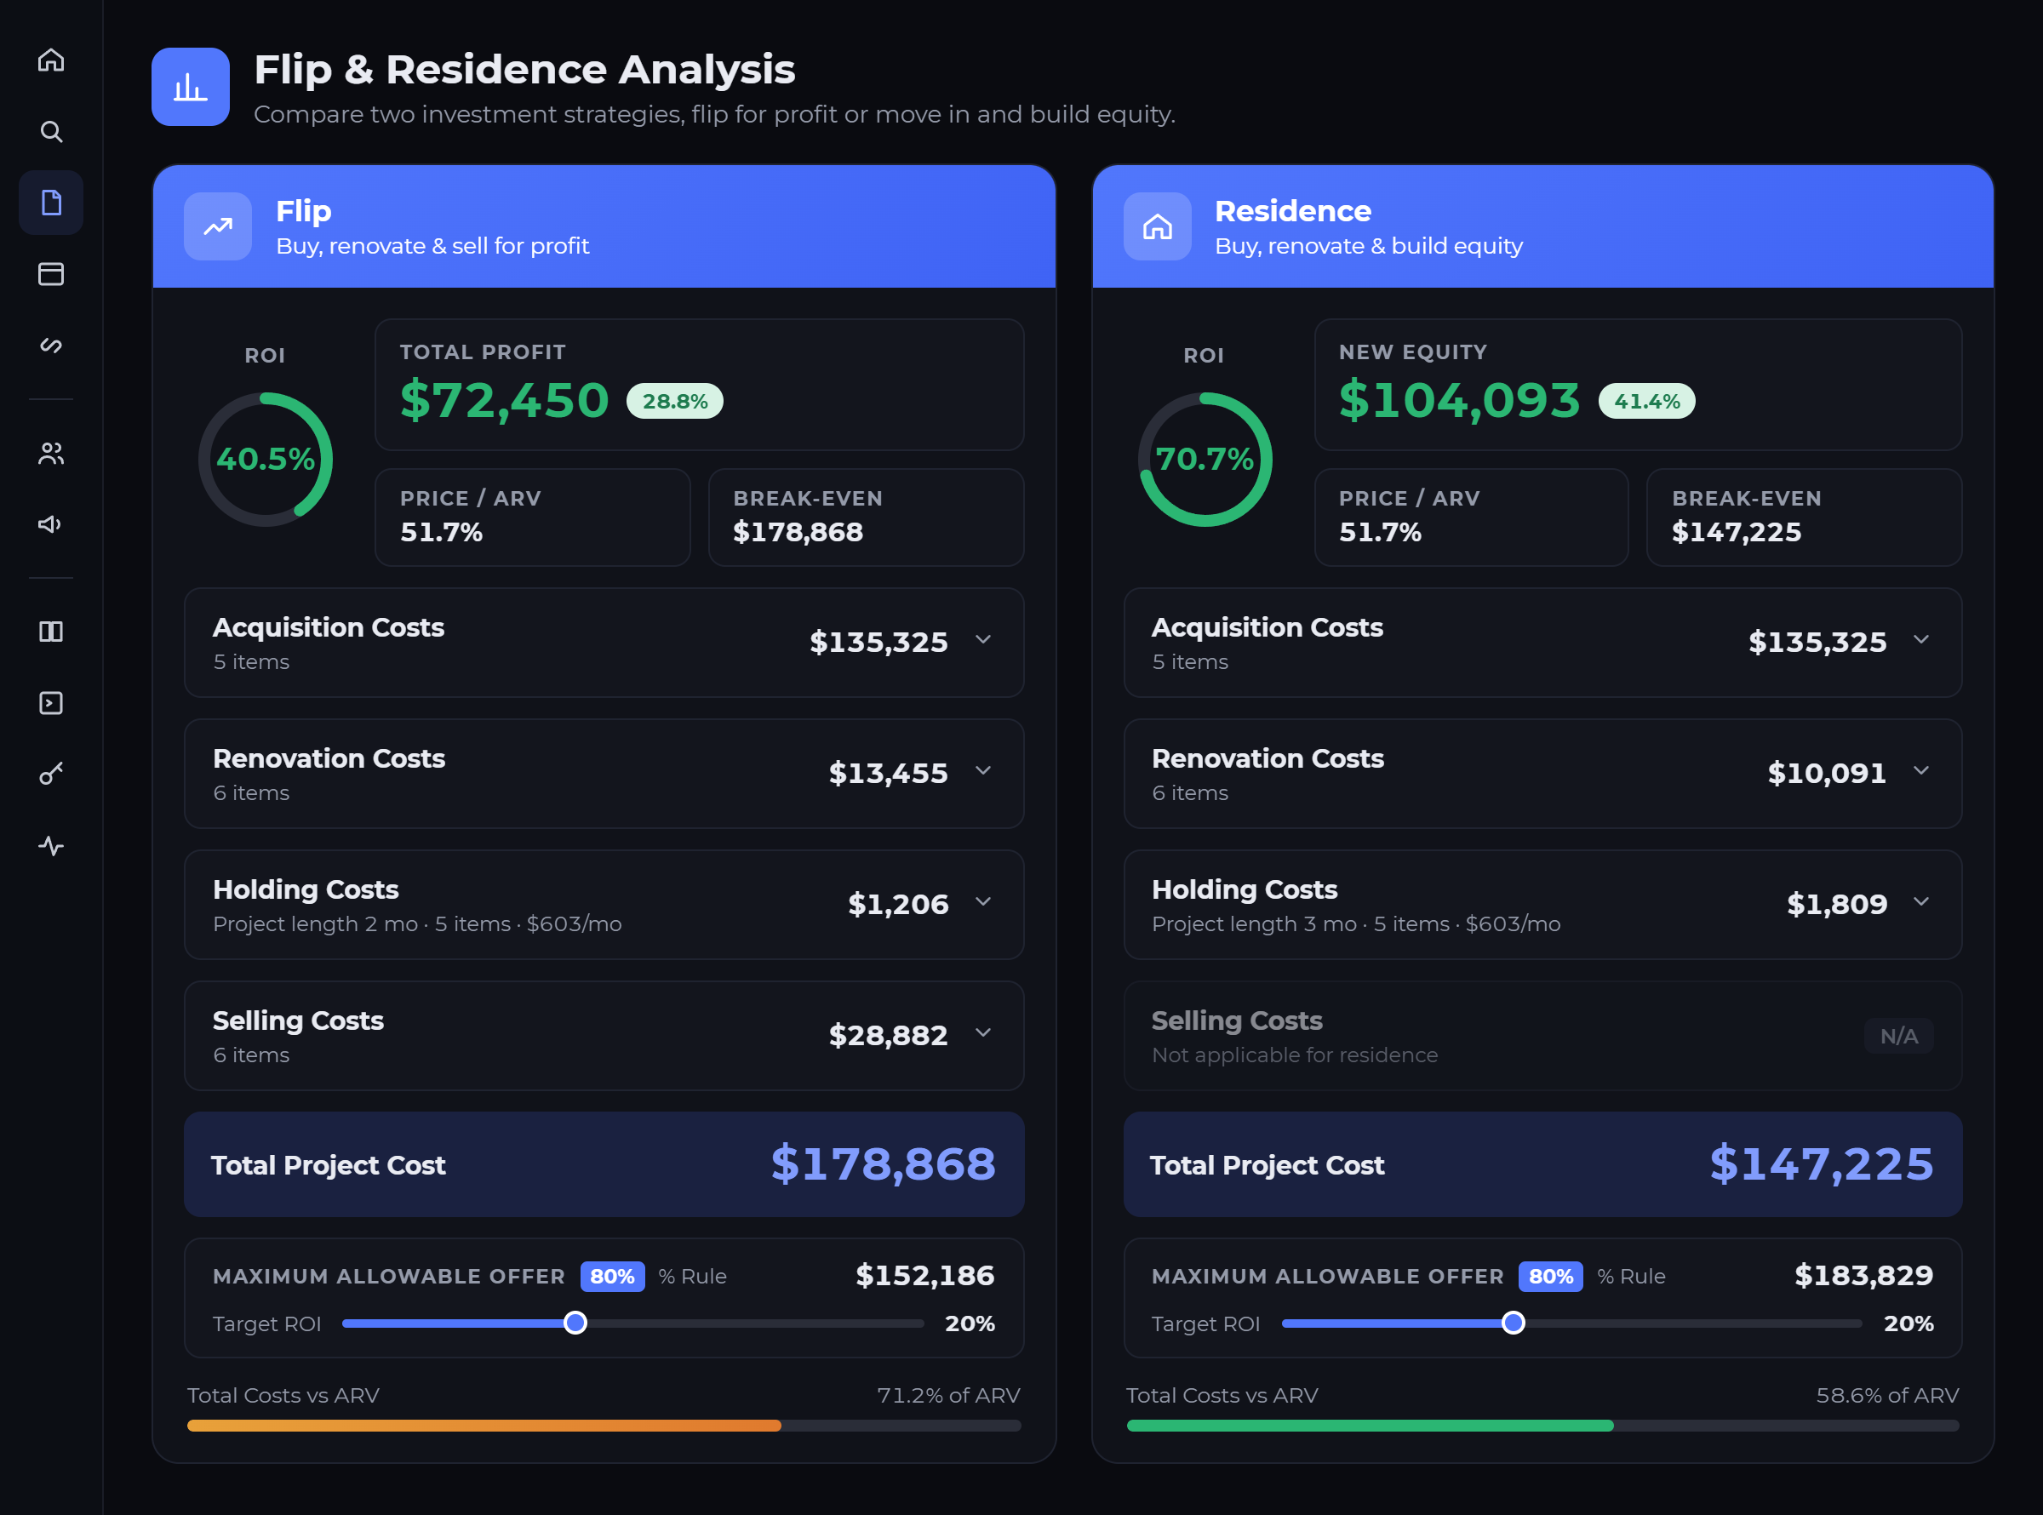The image size is (2043, 1515).
Task: Expand Flip Acquisition Costs chevron
Action: 983,639
